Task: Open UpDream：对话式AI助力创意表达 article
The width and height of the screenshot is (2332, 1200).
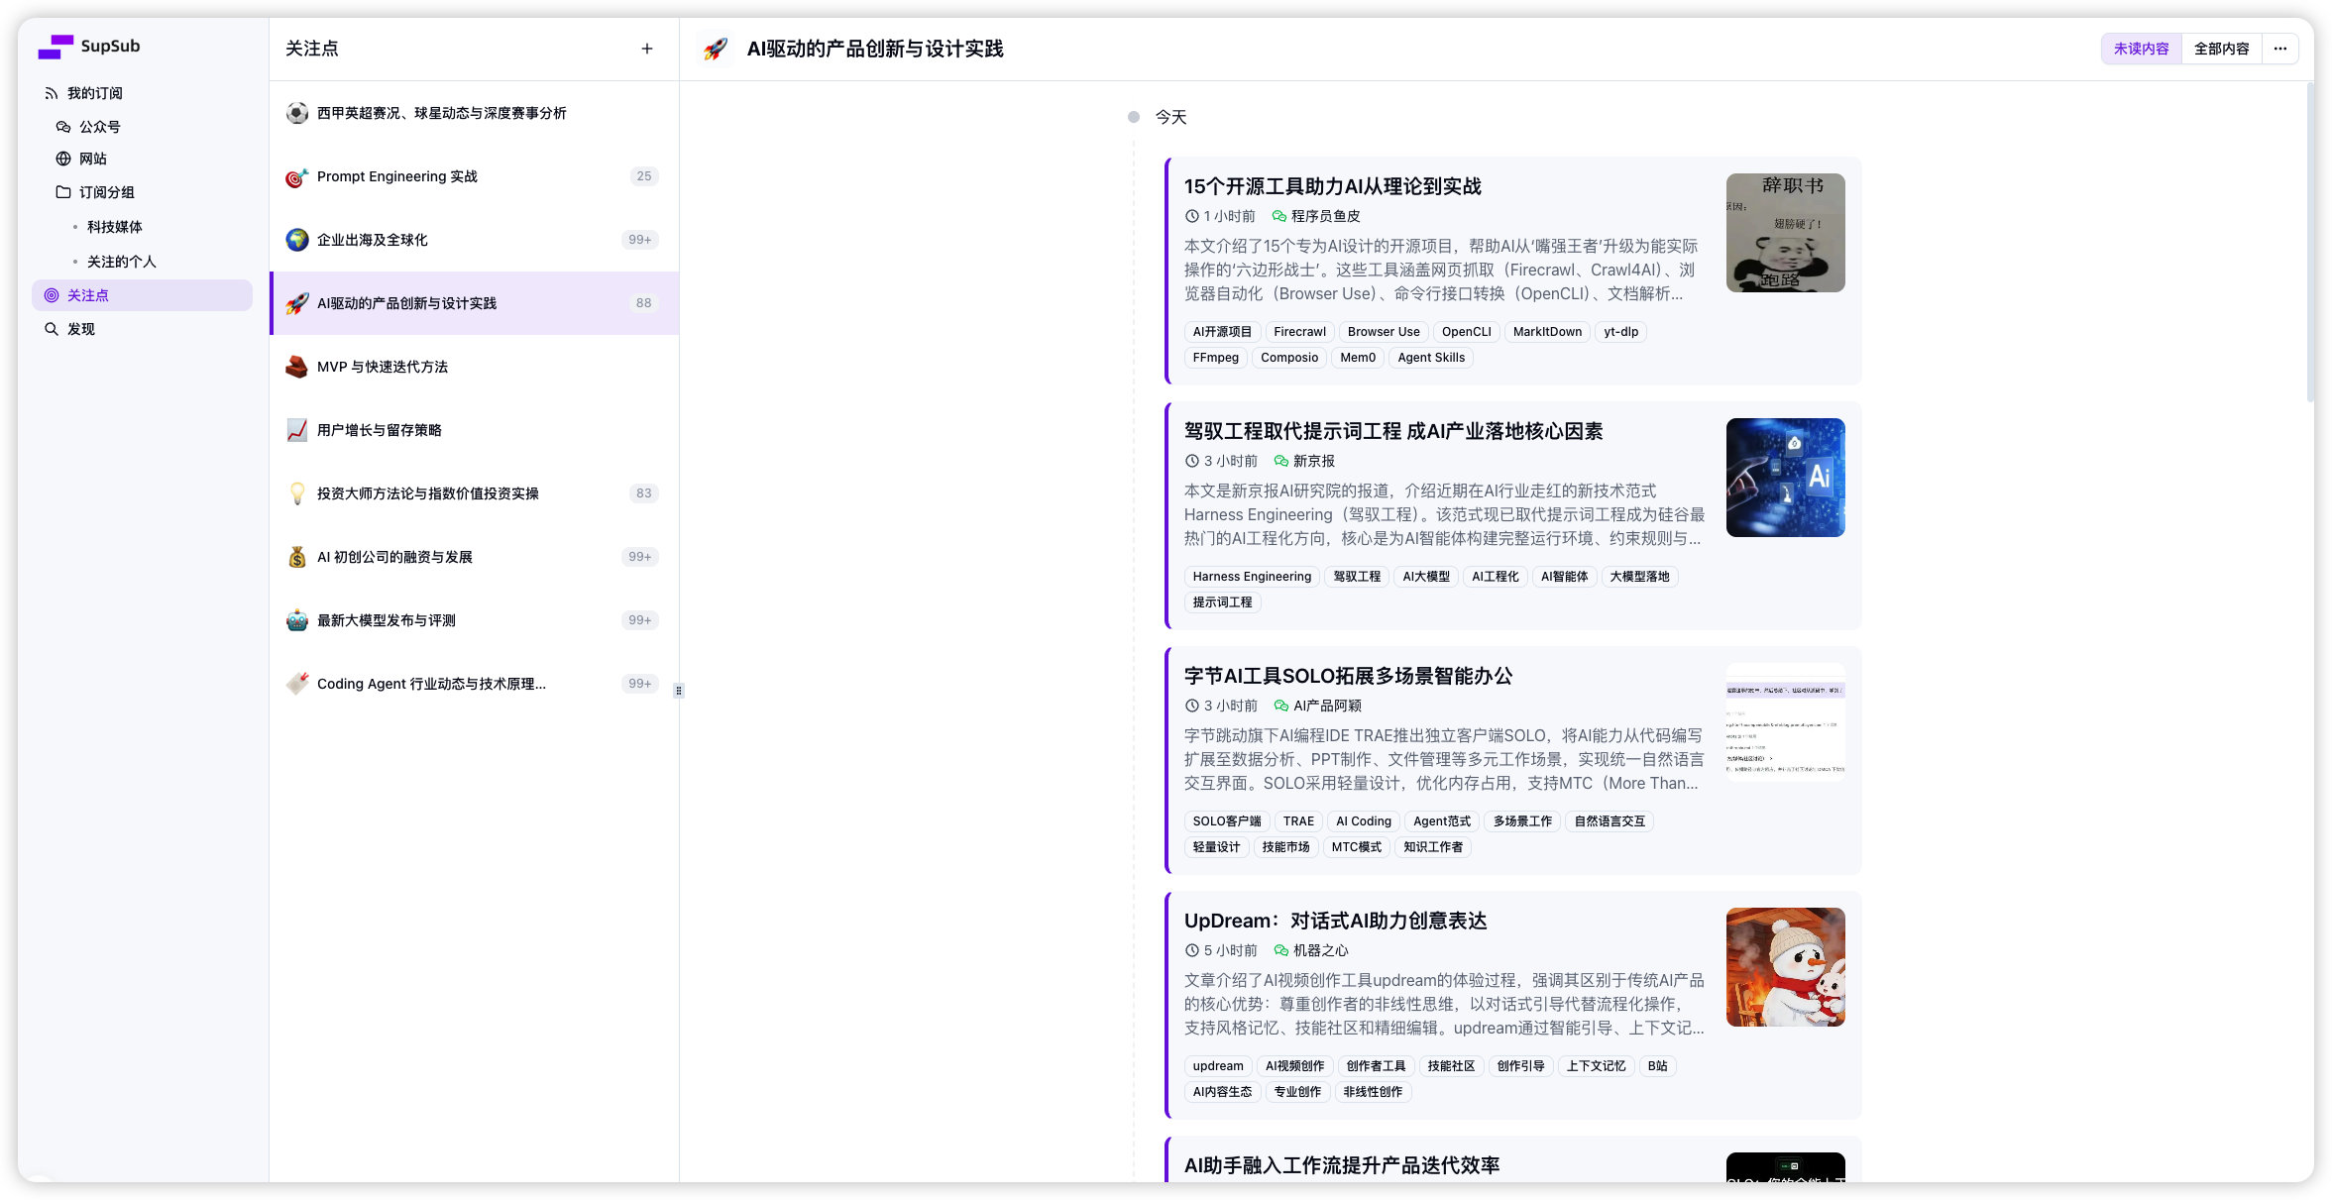Action: click(x=1335, y=921)
